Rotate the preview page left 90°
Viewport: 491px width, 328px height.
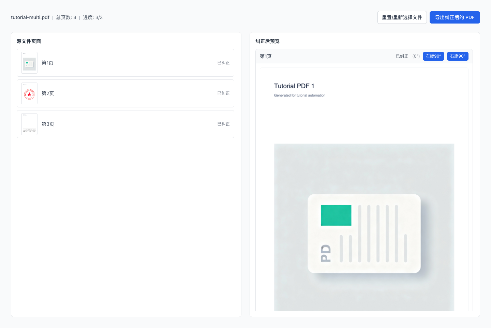pos(433,56)
